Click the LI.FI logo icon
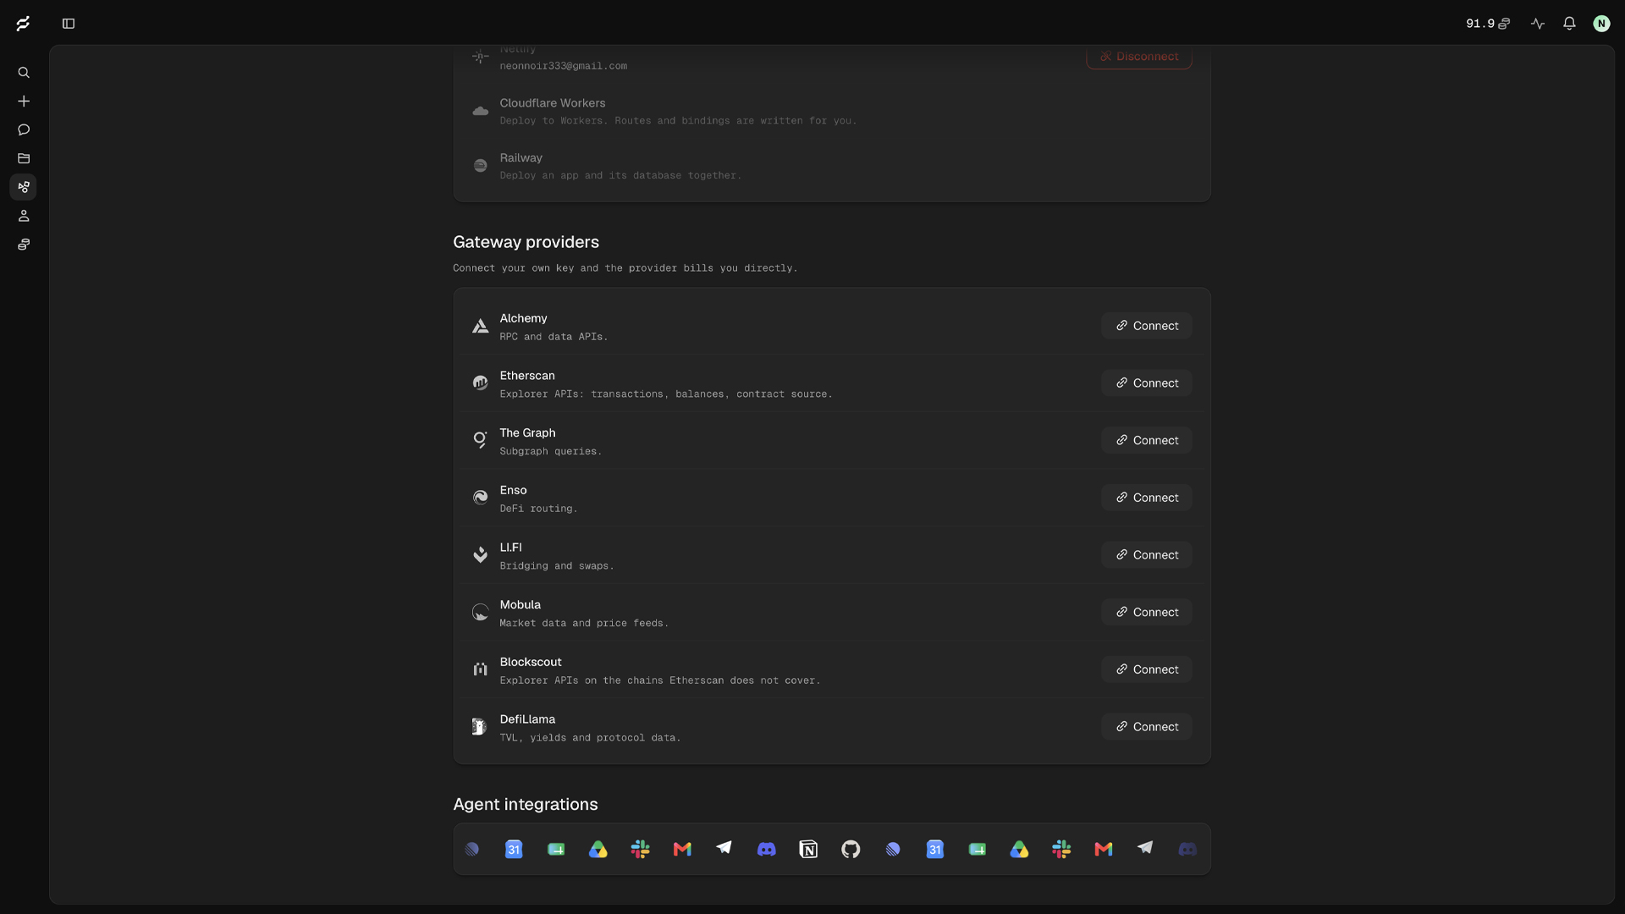 [x=481, y=555]
